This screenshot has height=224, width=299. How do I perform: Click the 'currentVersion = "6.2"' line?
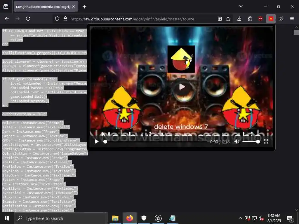pyautogui.click(x=25, y=114)
